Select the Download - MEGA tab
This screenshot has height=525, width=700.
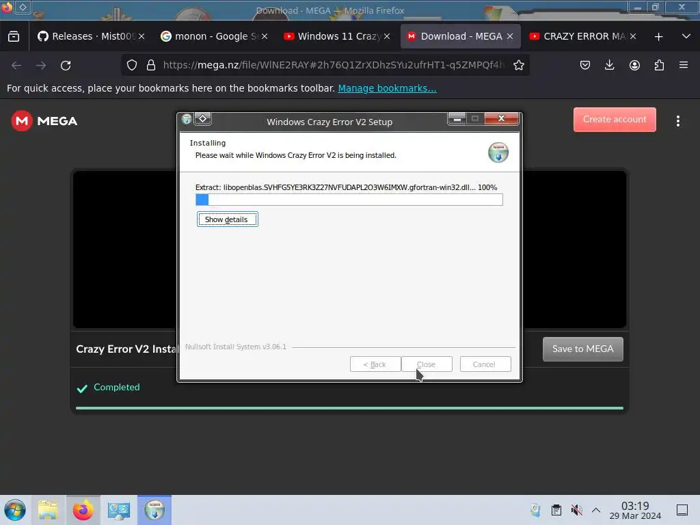pyautogui.click(x=460, y=36)
